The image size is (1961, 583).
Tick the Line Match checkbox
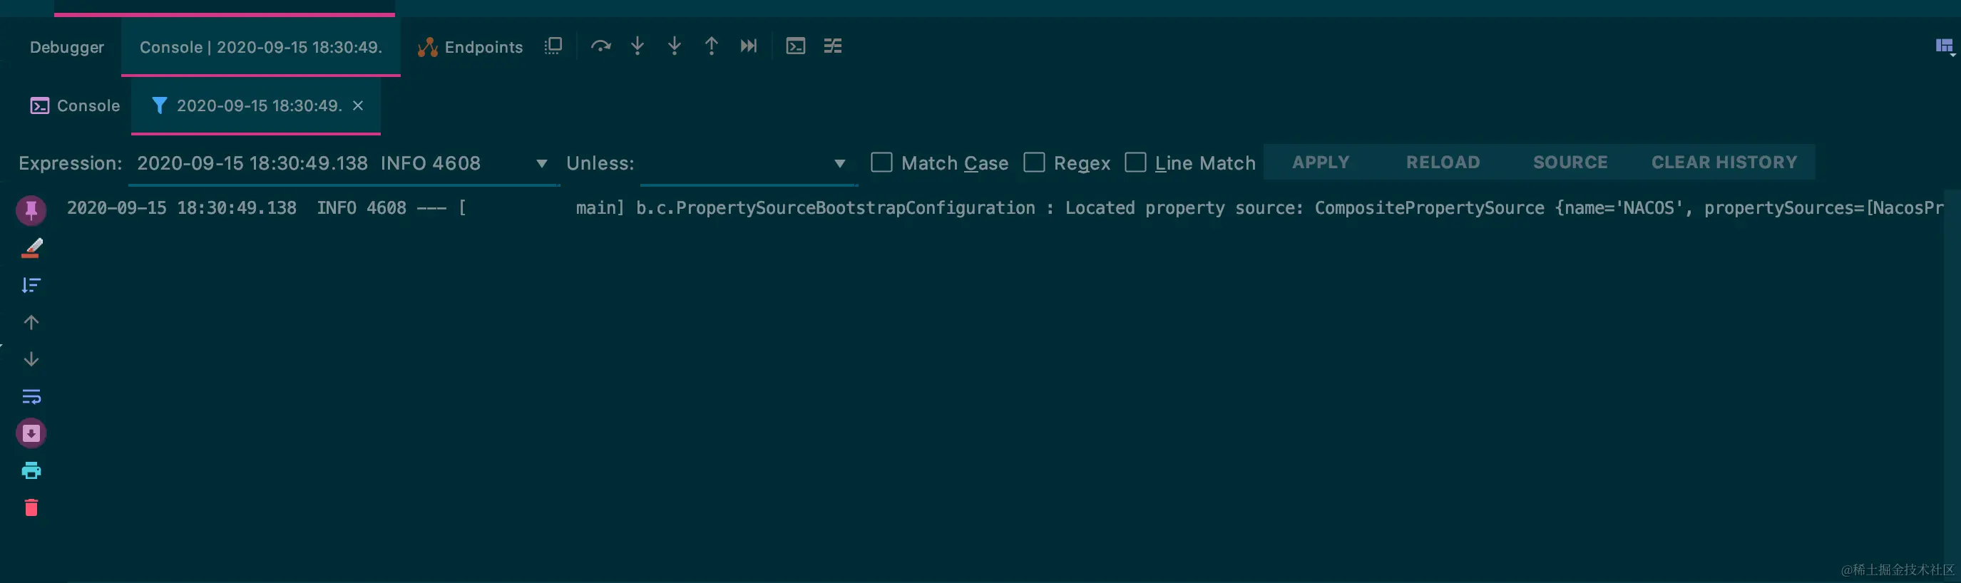coord(1135,163)
